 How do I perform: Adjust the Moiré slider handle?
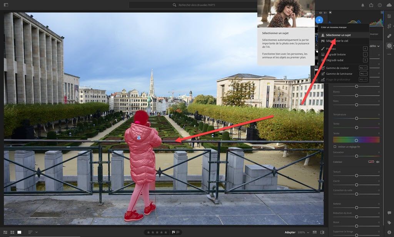click(x=356, y=226)
